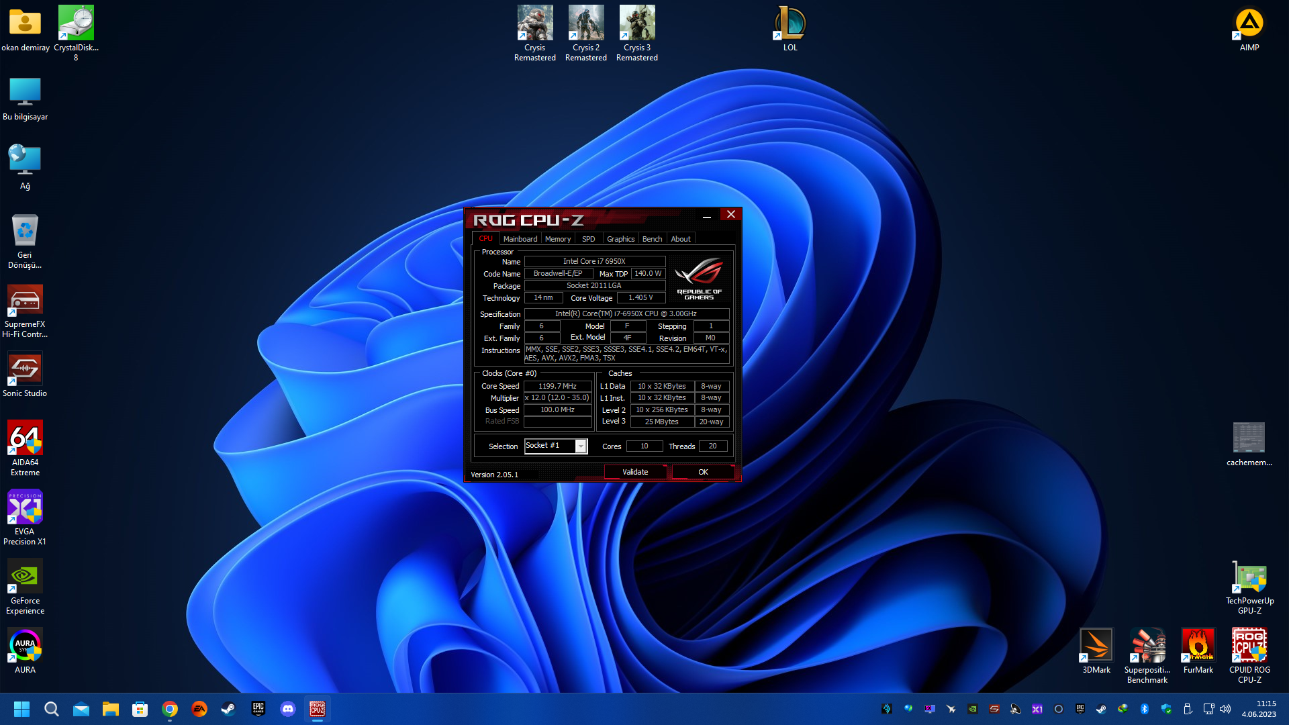This screenshot has width=1289, height=725.
Task: Open the Bench tab
Action: (x=652, y=239)
